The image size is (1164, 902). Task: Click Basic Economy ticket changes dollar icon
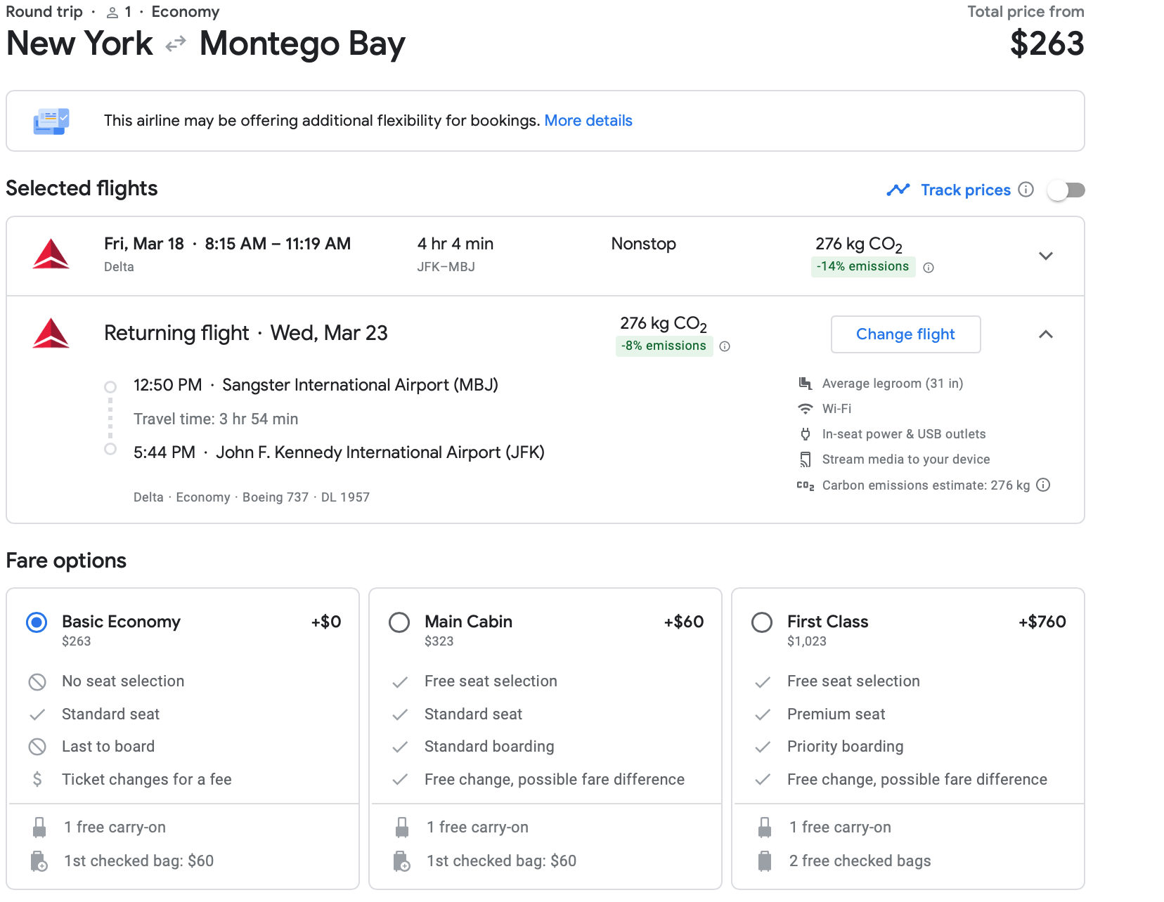(x=37, y=779)
